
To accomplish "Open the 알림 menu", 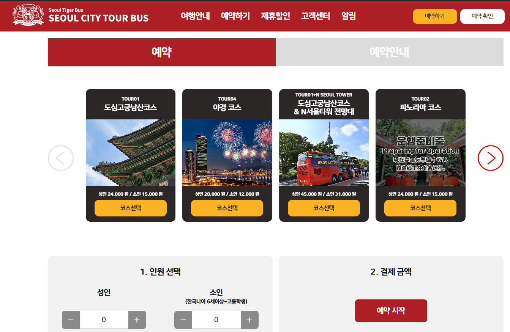I will click(349, 16).
